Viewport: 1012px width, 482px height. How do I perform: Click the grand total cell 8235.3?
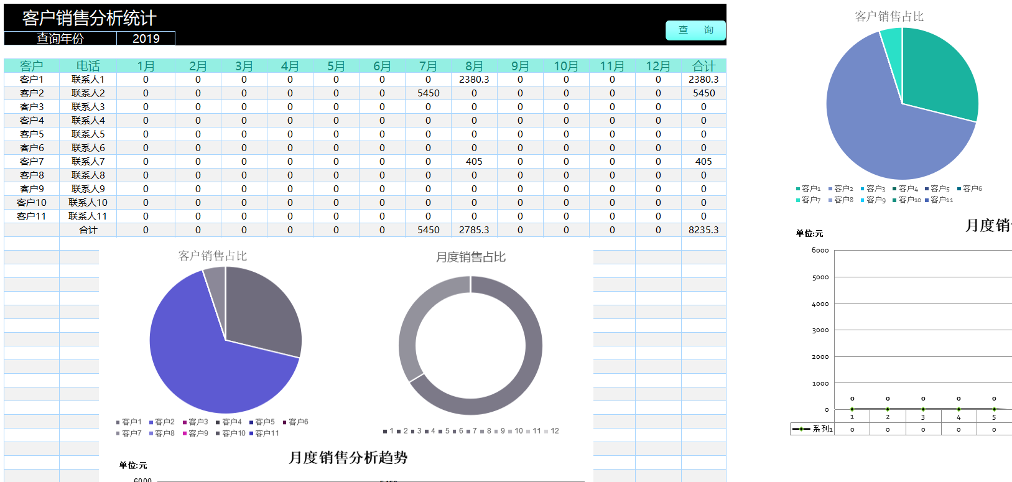(703, 230)
